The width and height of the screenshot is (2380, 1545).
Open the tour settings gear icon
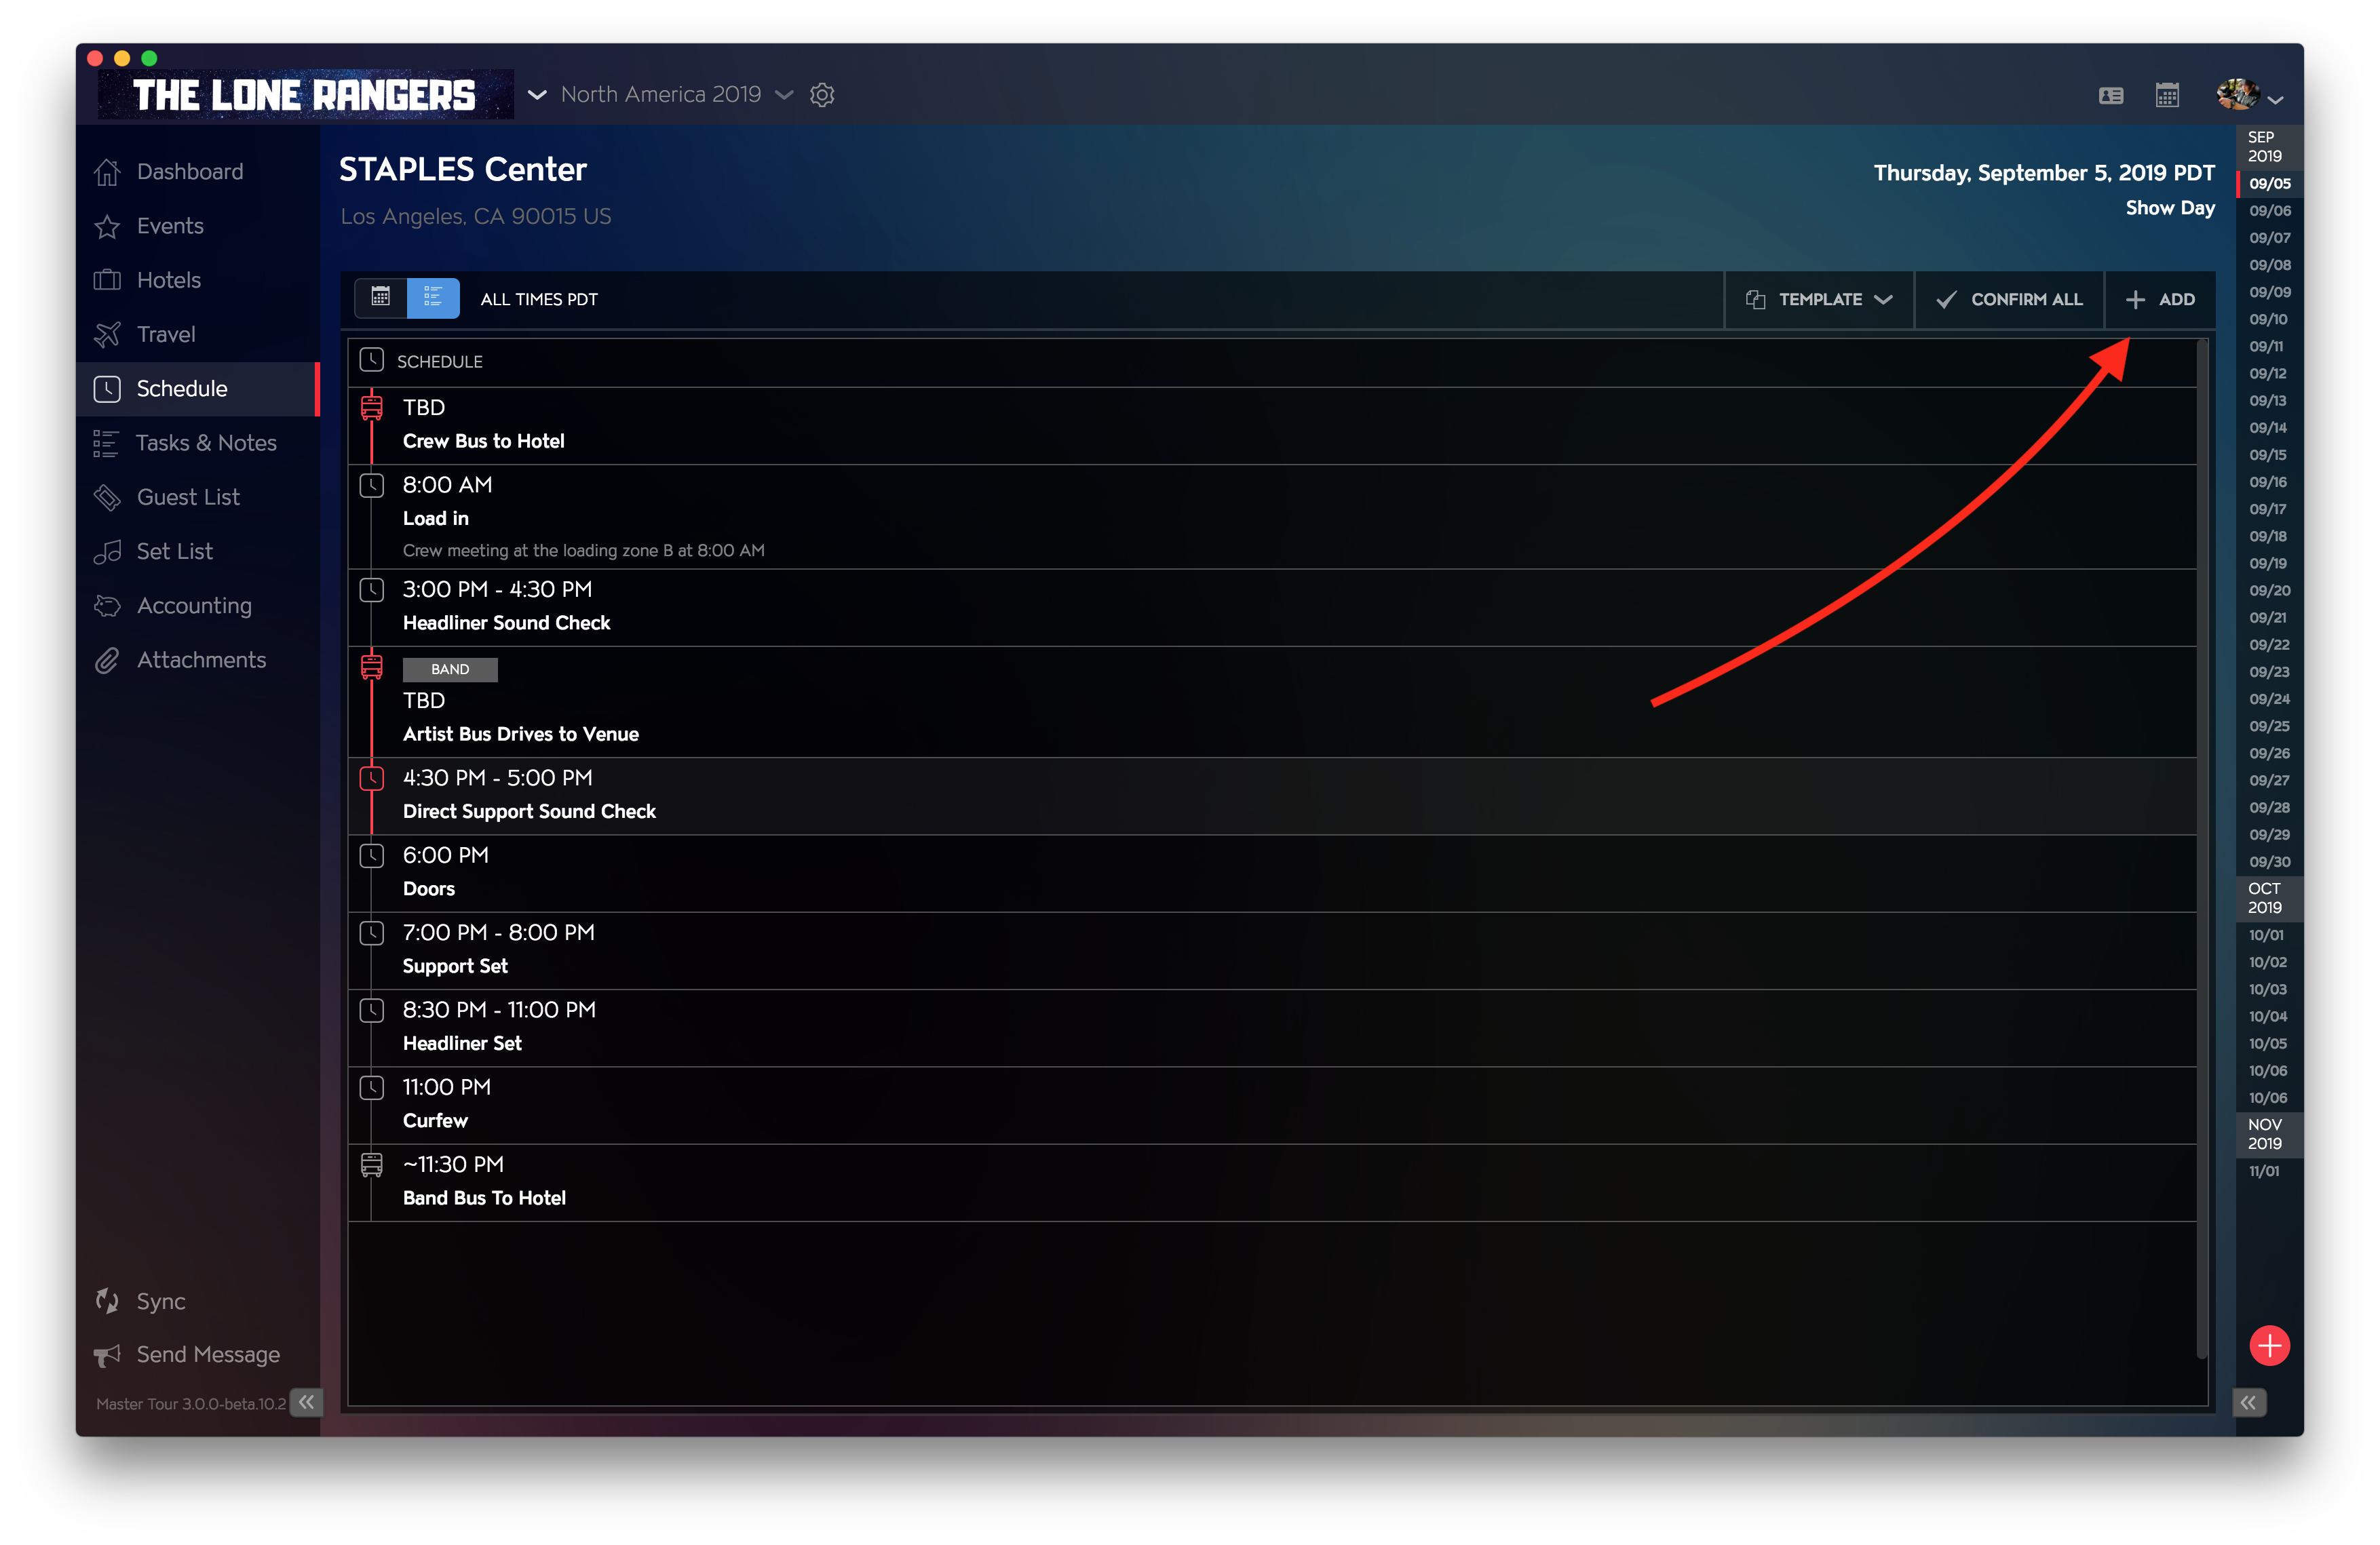(x=822, y=95)
